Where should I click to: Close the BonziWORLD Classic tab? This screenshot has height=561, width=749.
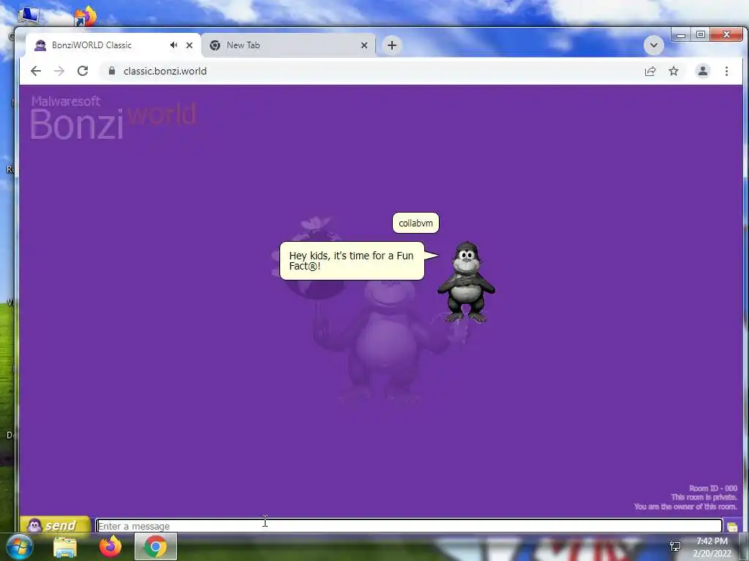point(189,45)
